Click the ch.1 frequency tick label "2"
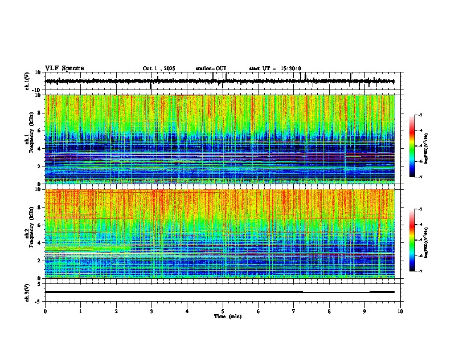The width and height of the screenshot is (451, 349). tap(39, 167)
